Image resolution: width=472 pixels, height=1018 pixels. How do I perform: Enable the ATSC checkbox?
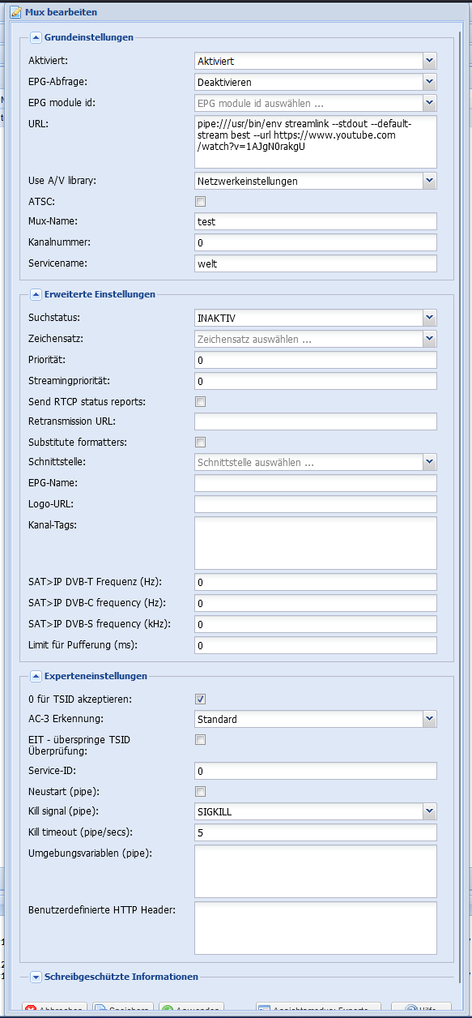point(201,201)
